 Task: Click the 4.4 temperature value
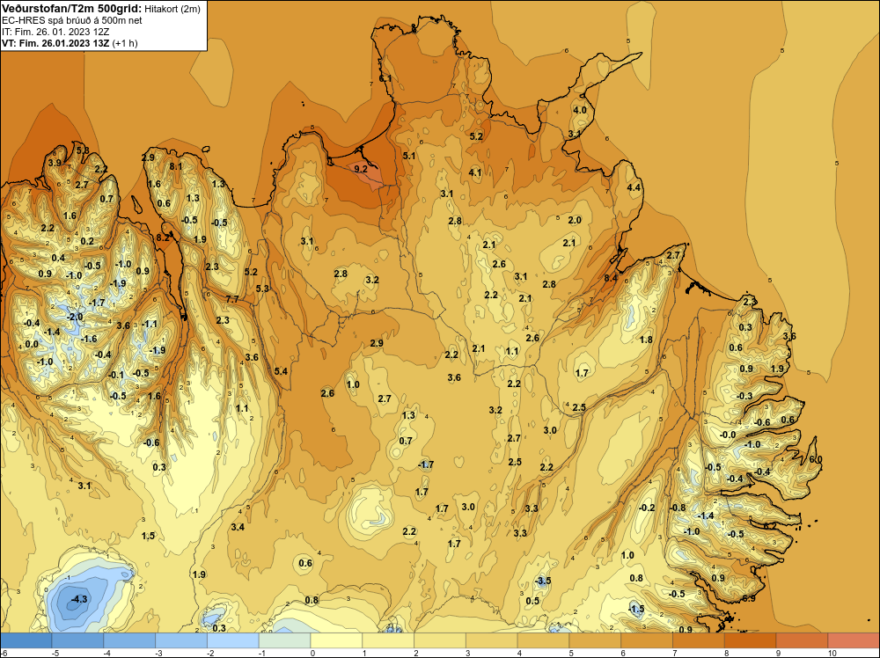(x=634, y=187)
